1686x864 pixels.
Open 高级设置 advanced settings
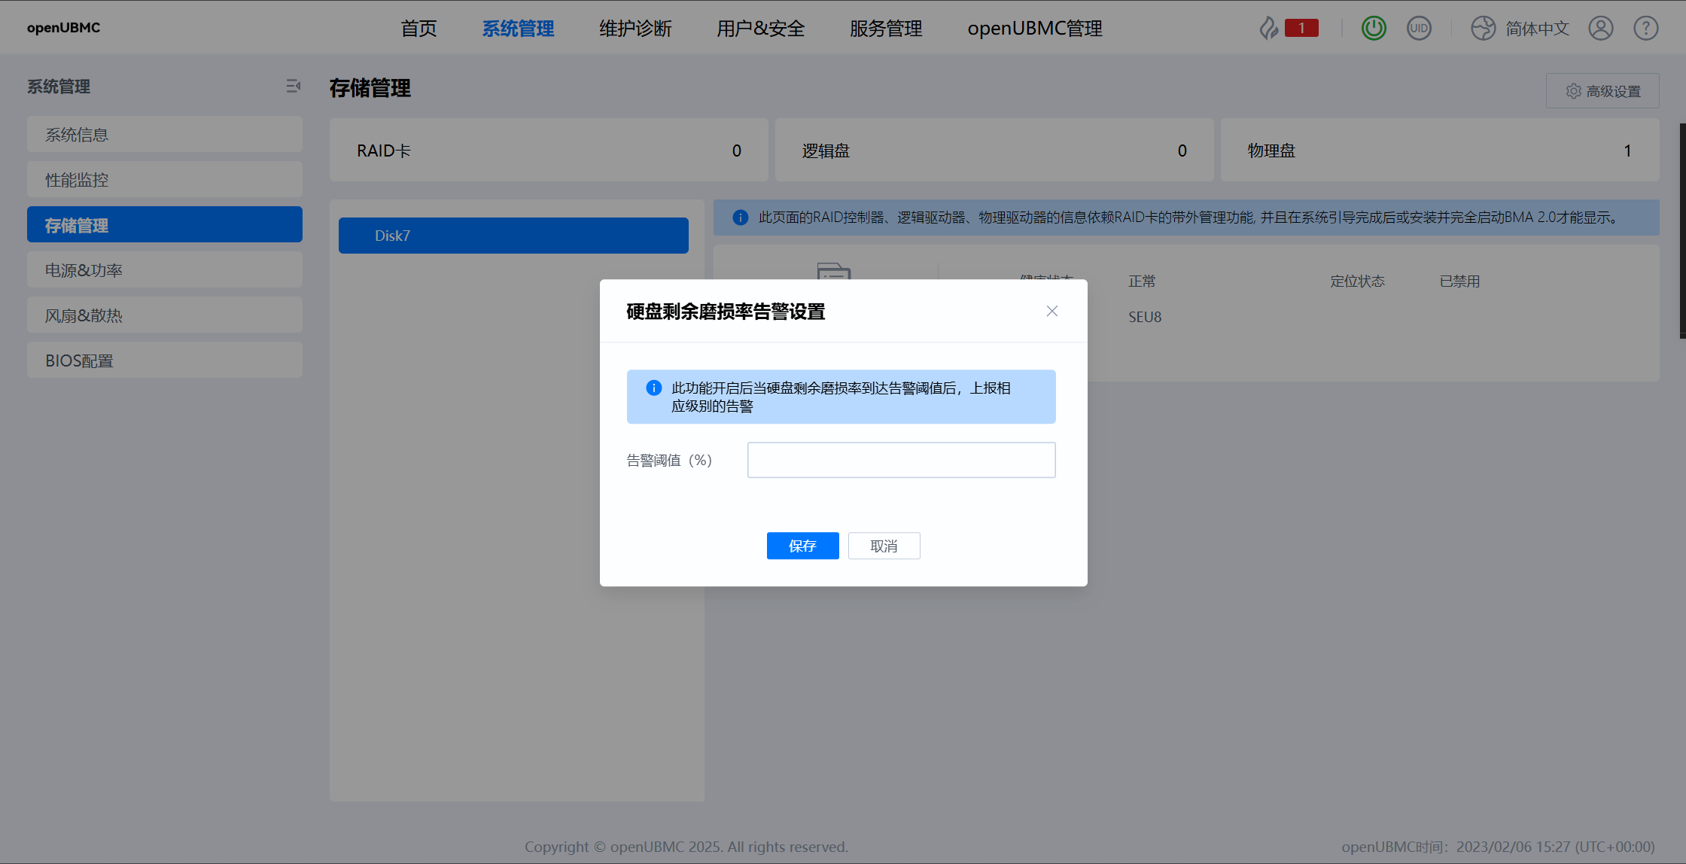1602,91
